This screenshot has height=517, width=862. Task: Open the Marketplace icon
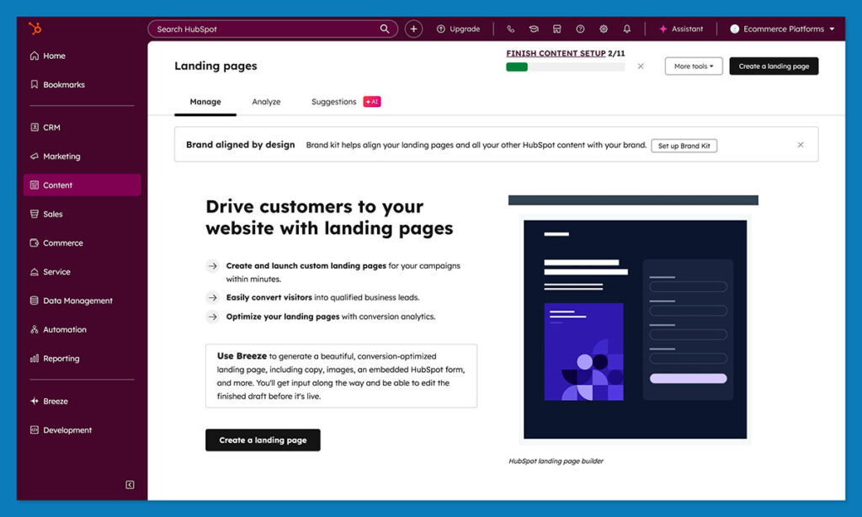[556, 29]
